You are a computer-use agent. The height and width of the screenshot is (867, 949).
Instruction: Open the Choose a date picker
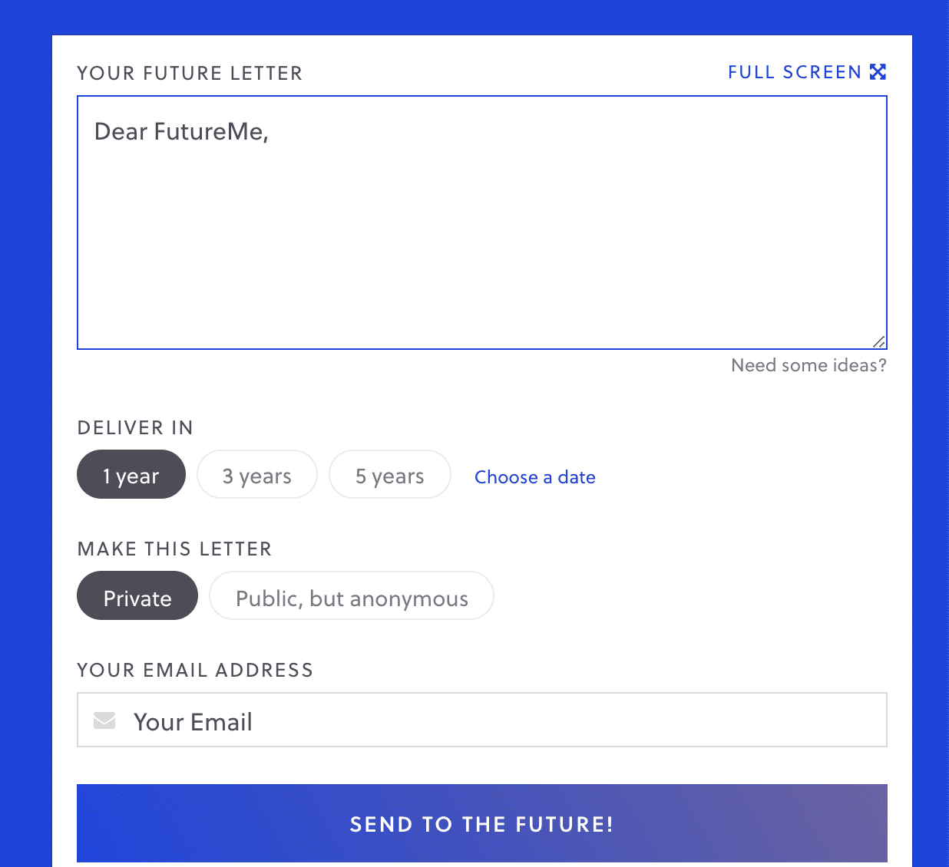tap(534, 477)
